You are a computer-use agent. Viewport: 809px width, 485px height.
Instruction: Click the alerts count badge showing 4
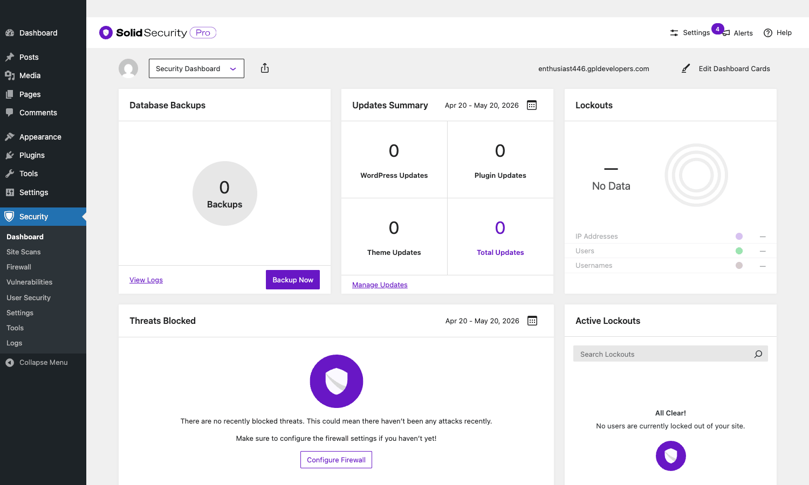click(x=717, y=29)
